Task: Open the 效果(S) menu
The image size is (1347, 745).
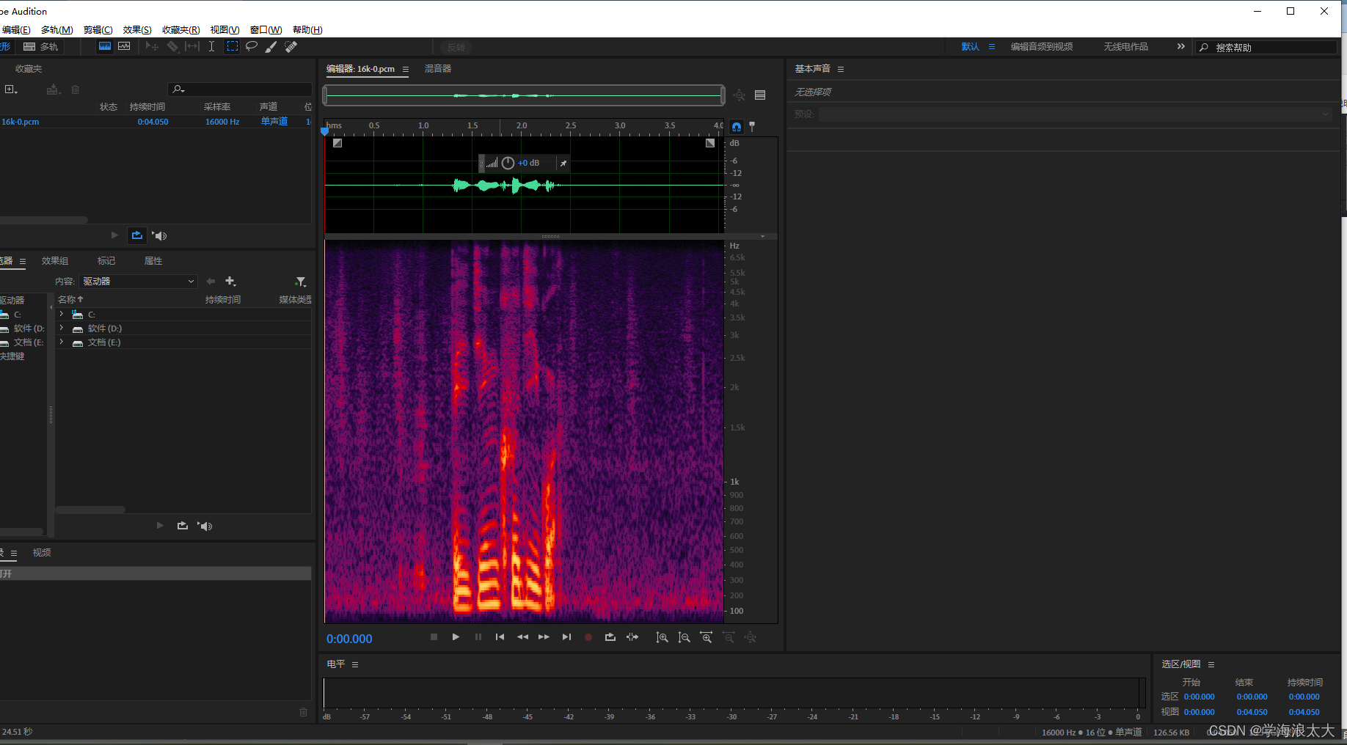Action: click(137, 29)
